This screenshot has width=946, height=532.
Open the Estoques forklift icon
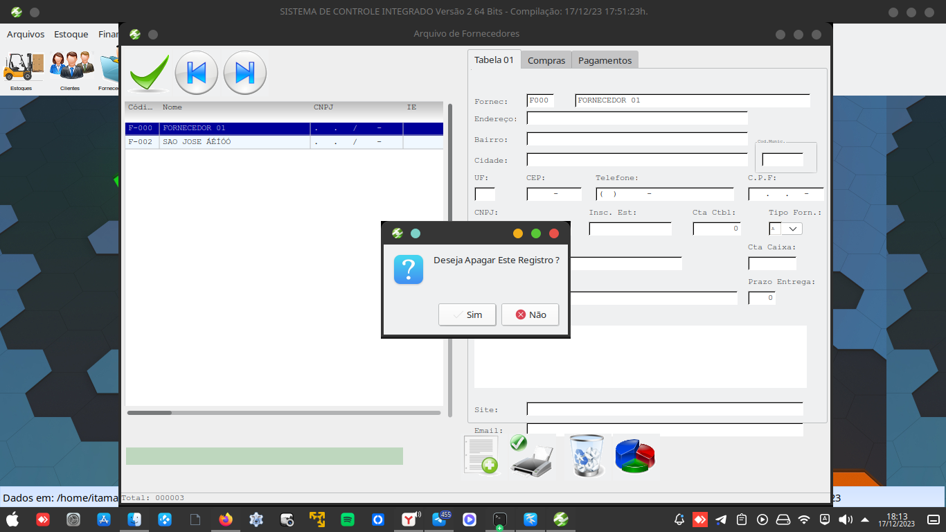pos(24,68)
